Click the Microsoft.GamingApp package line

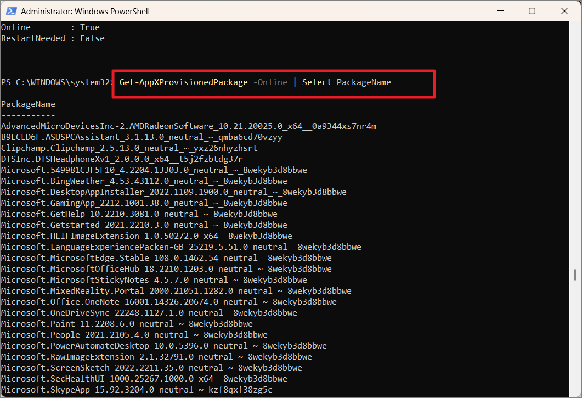point(144,203)
